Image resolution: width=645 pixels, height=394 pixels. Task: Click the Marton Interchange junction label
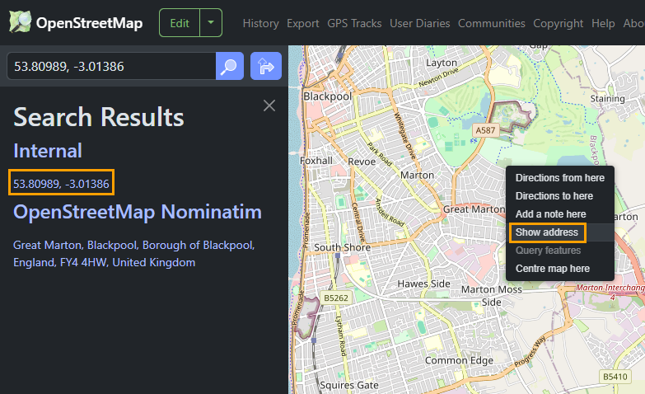tap(610, 292)
